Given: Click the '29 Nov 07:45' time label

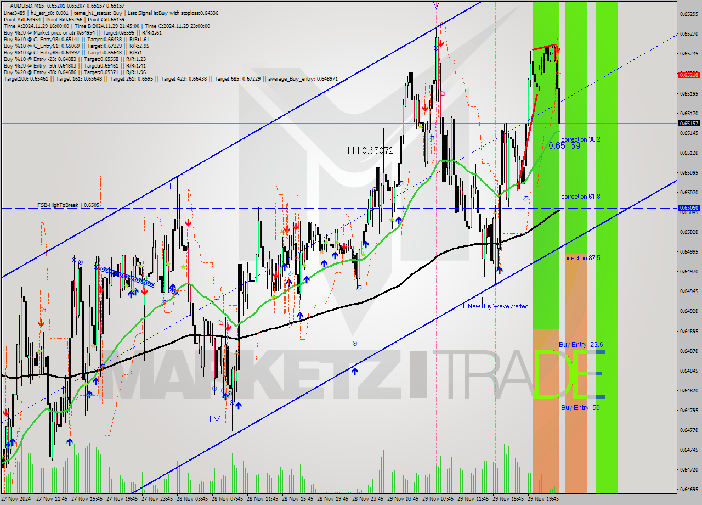Looking at the screenshot, I should point(438,500).
